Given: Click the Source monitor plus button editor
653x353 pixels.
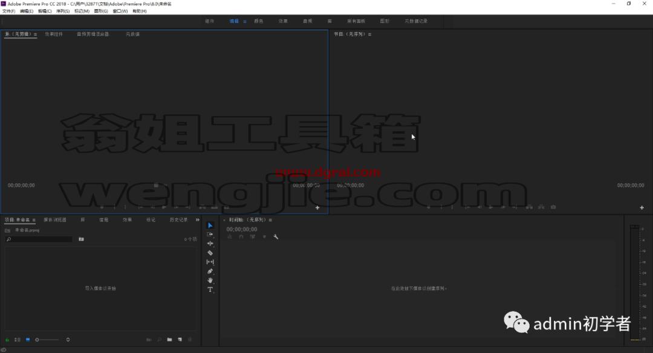Looking at the screenshot, I should [317, 207].
